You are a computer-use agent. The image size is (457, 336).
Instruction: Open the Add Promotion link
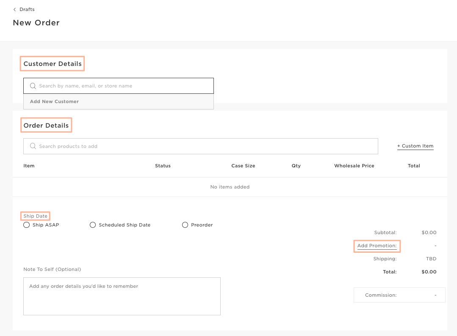point(377,246)
